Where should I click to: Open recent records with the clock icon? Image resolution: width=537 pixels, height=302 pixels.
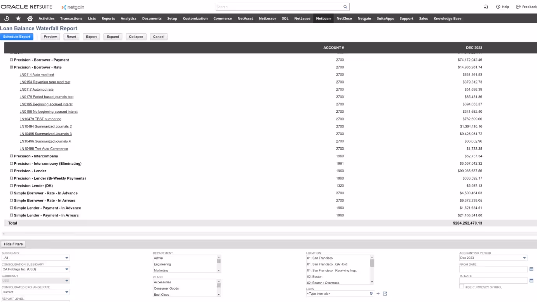point(6,18)
